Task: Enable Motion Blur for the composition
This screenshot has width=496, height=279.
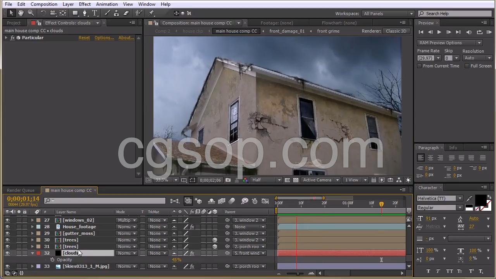Action: tap(232, 201)
